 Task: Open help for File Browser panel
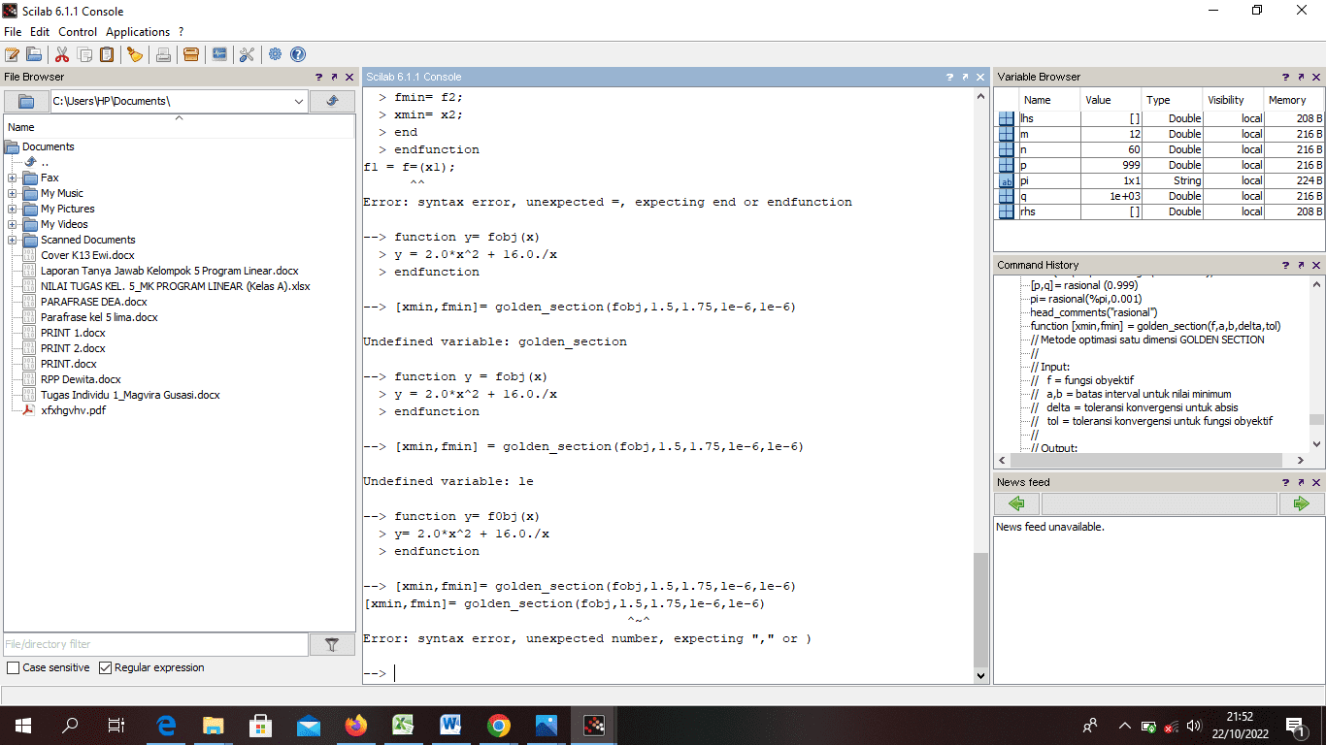(x=318, y=77)
